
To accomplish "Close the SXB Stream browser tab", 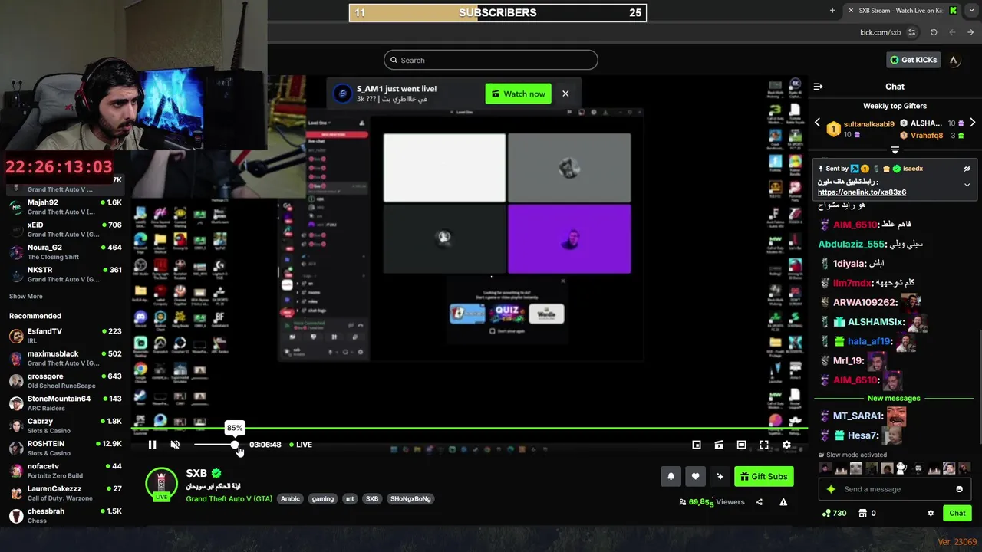I will tap(850, 11).
